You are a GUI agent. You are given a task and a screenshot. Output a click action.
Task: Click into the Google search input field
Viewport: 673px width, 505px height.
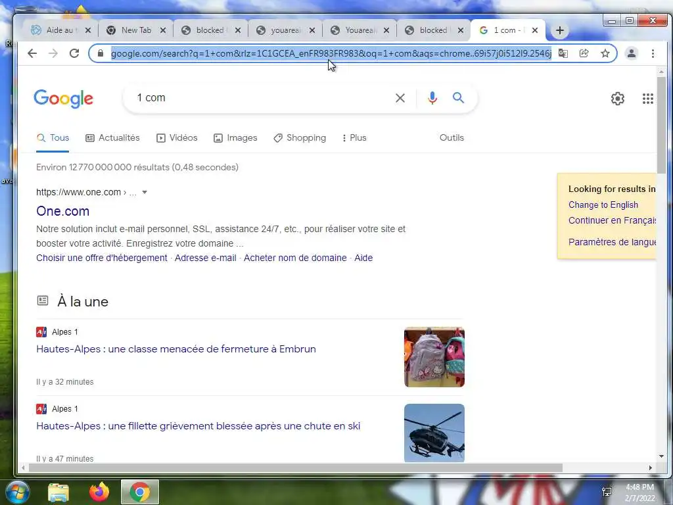(x=262, y=98)
